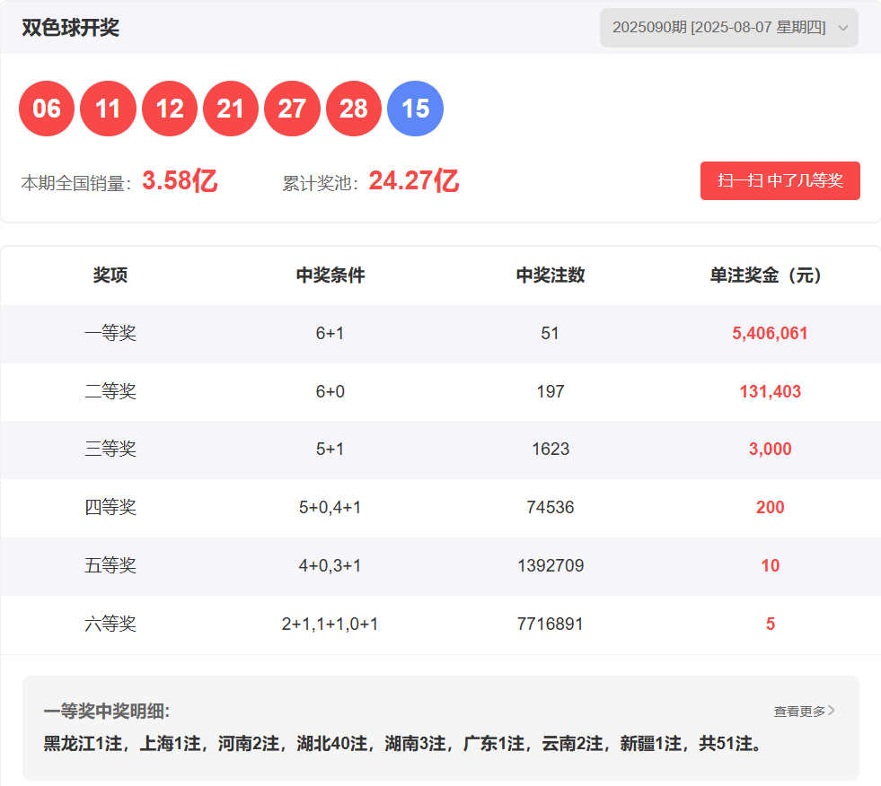Click the 本期全国销量 label
Viewport: 881px width, 786px height.
(x=75, y=183)
